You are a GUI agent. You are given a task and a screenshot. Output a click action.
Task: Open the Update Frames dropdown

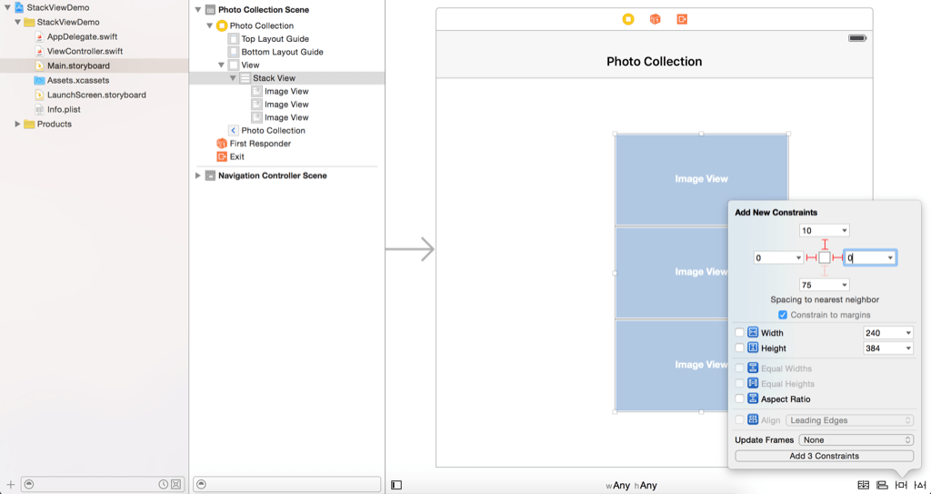(856, 440)
